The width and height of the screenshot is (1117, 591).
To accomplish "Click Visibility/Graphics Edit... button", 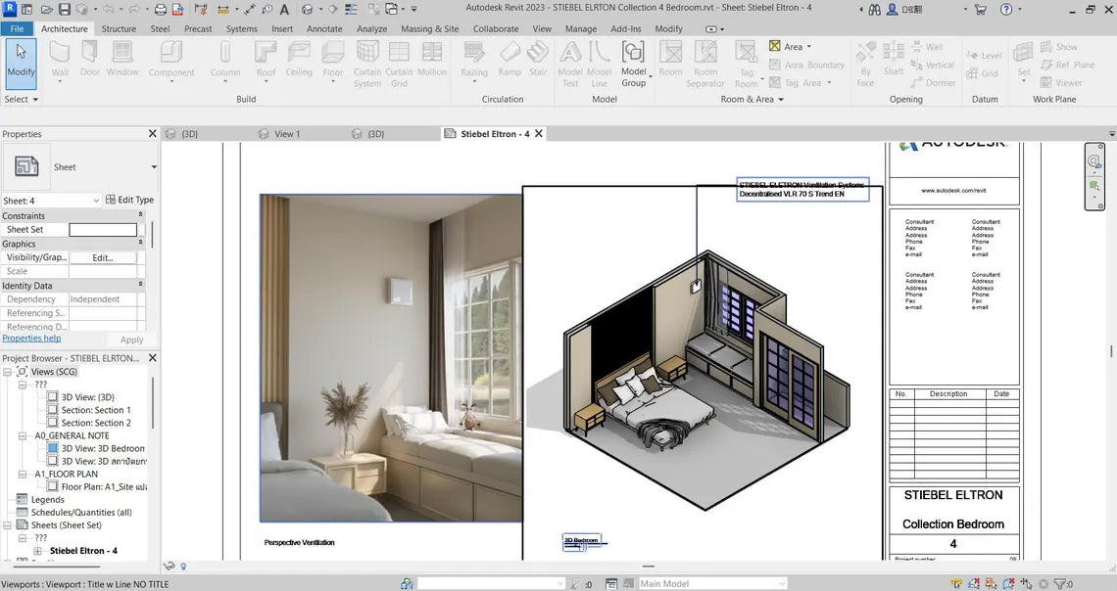I will (x=103, y=258).
